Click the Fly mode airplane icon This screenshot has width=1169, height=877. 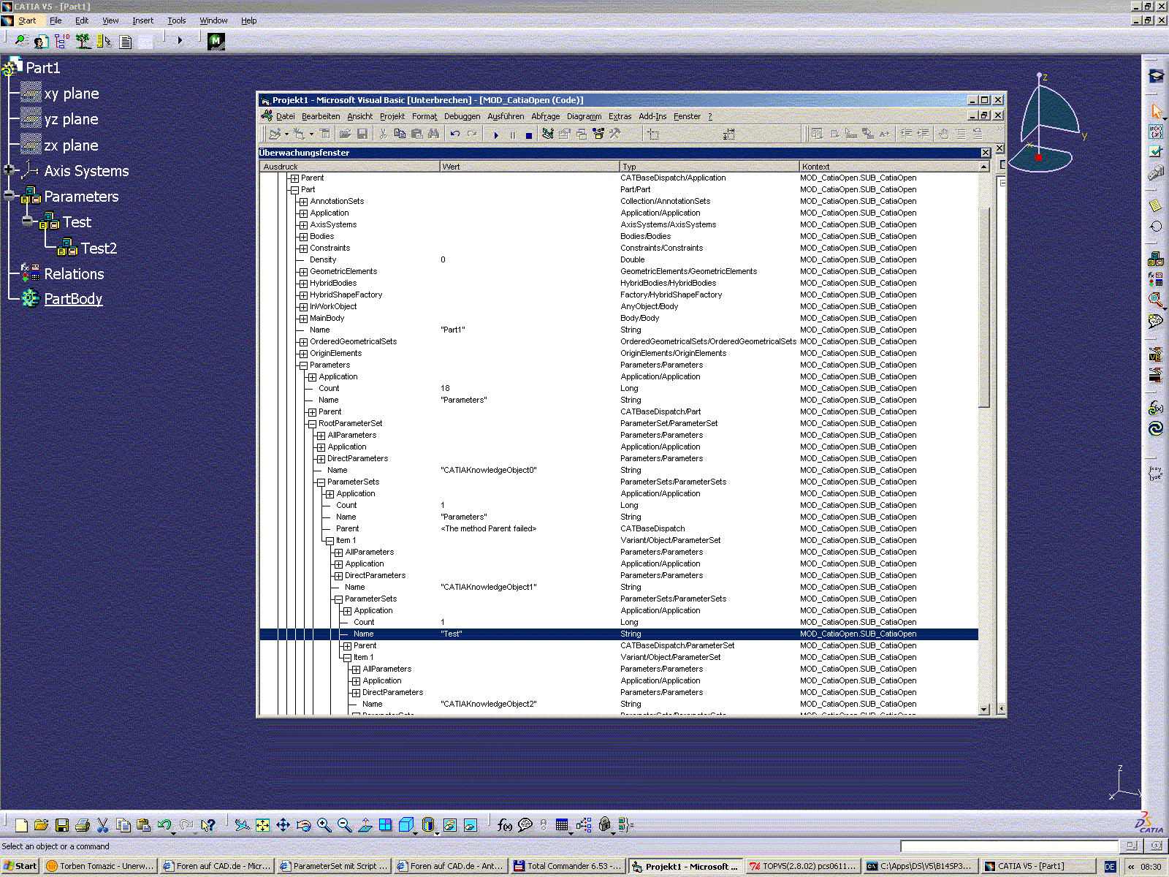coord(242,825)
